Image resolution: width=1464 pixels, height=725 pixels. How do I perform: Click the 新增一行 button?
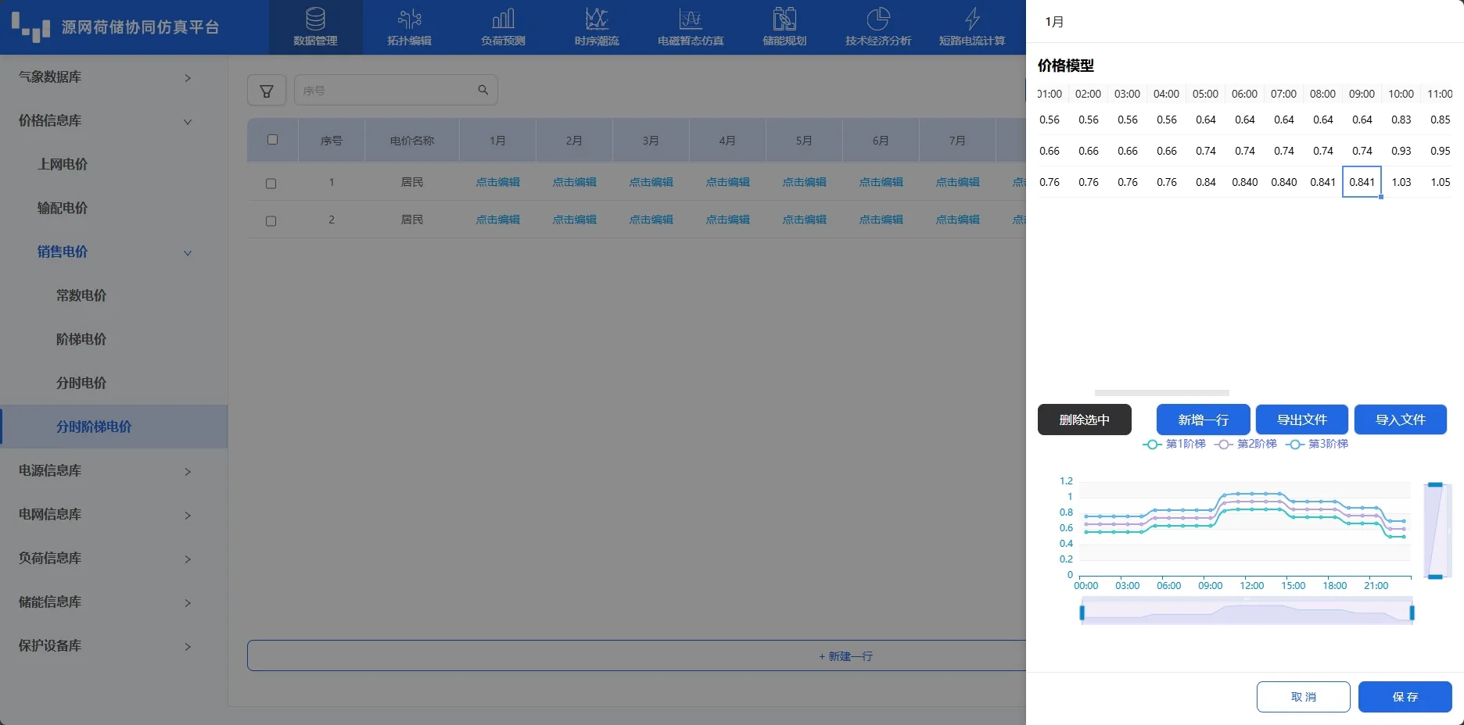coord(1203,420)
